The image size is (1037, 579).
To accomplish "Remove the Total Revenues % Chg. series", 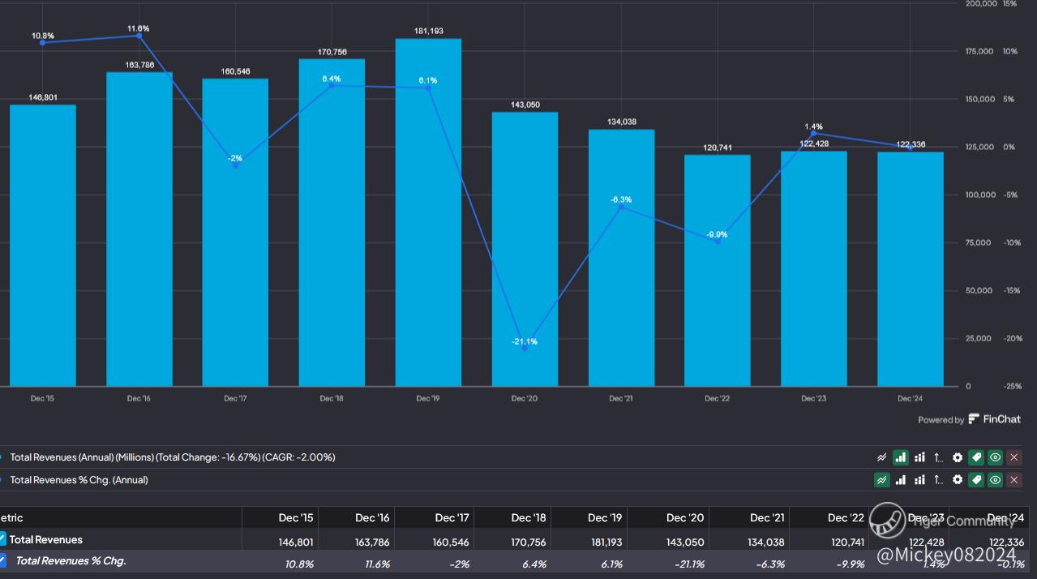I will click(1014, 480).
